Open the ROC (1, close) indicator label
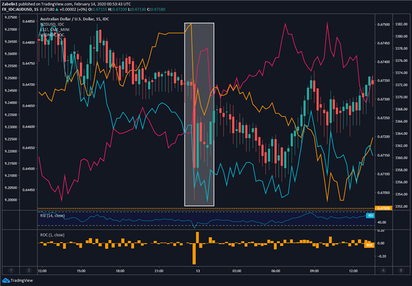 coord(52,234)
